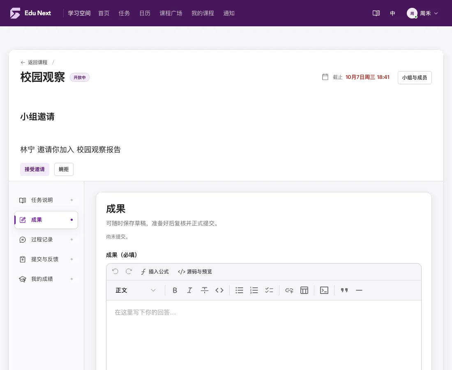Insert a numbered list

254,290
